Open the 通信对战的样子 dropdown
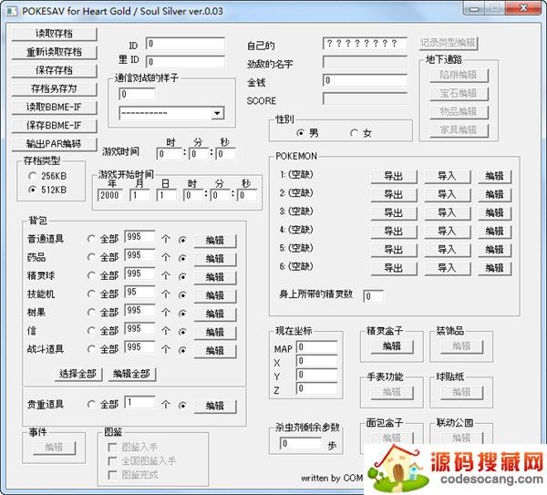The image size is (547, 495). click(x=217, y=113)
